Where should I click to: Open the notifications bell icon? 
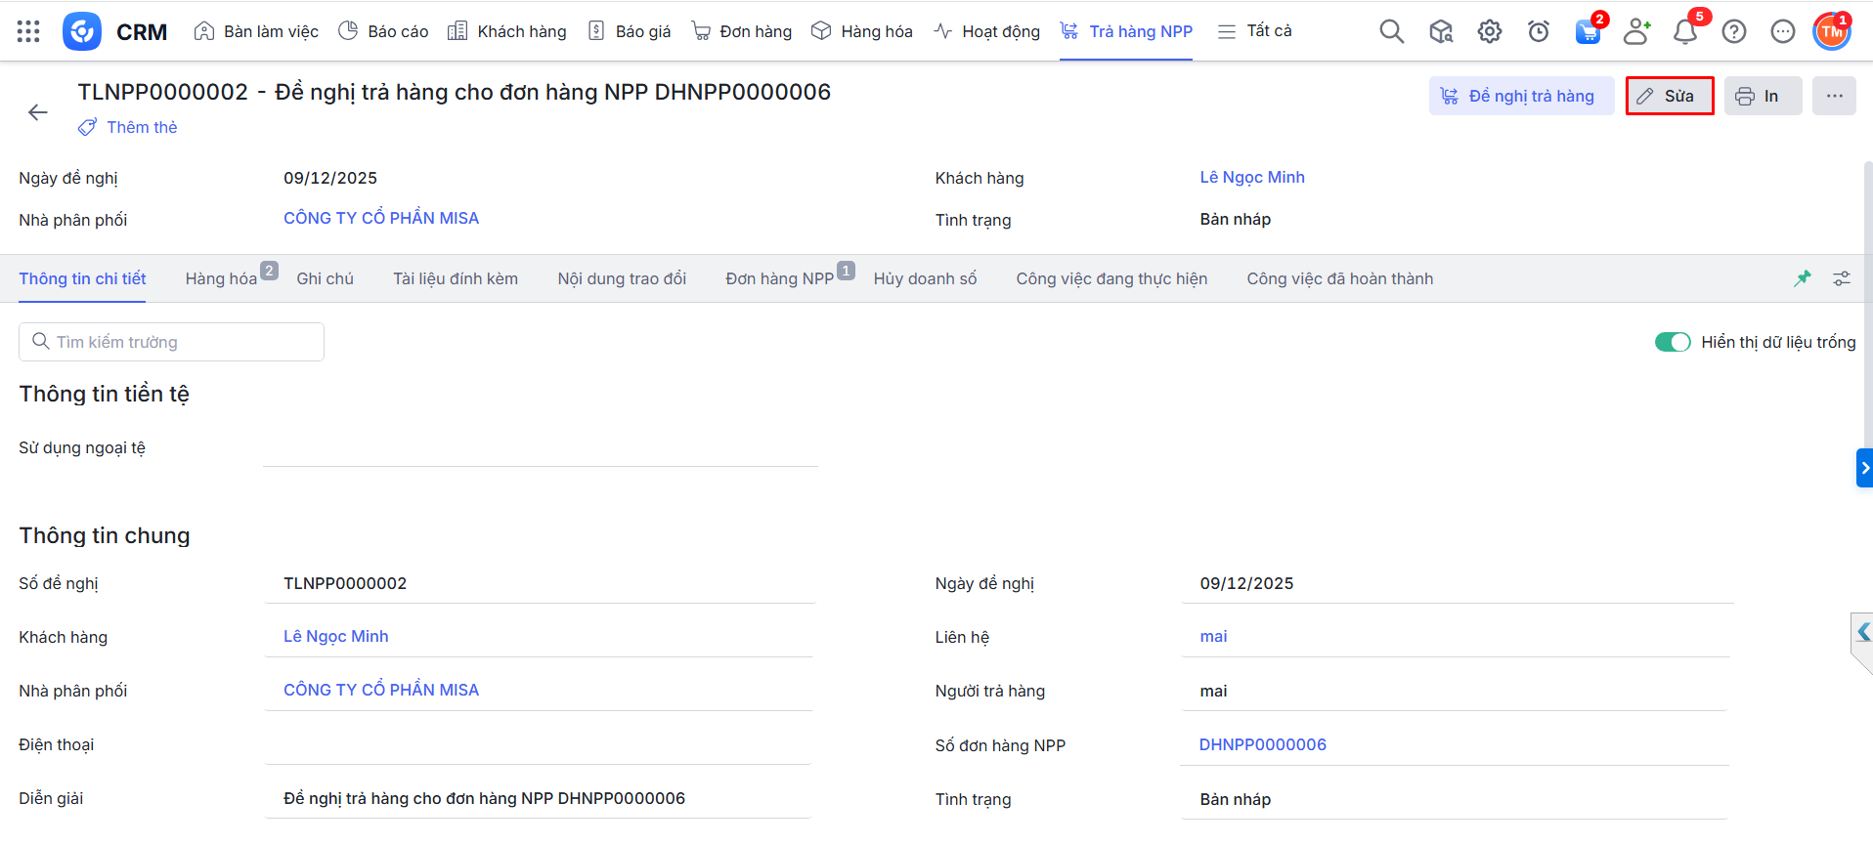click(1684, 32)
